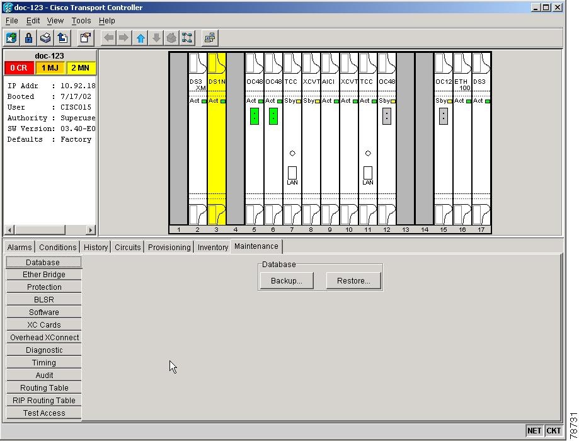The image size is (579, 441).
Task: Select the XCVT card in slot 10
Action: tap(349, 139)
